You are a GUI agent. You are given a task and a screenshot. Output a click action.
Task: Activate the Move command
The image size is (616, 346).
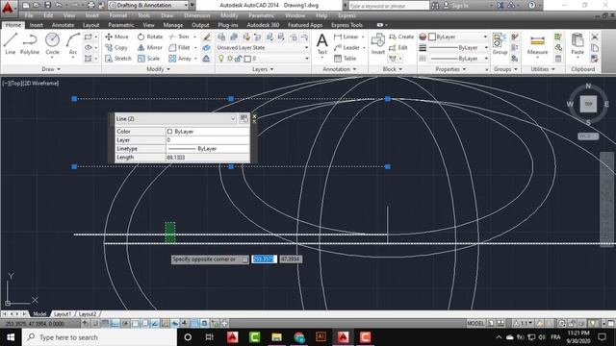click(116, 37)
